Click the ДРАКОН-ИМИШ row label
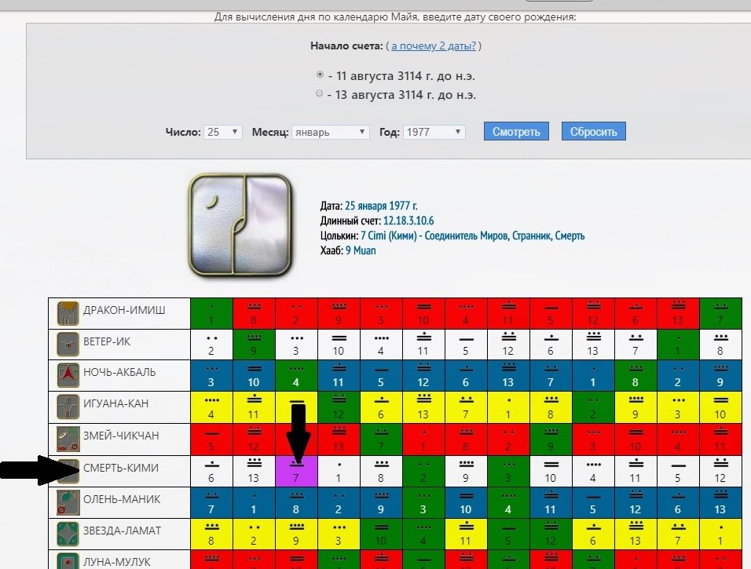 coord(124,310)
